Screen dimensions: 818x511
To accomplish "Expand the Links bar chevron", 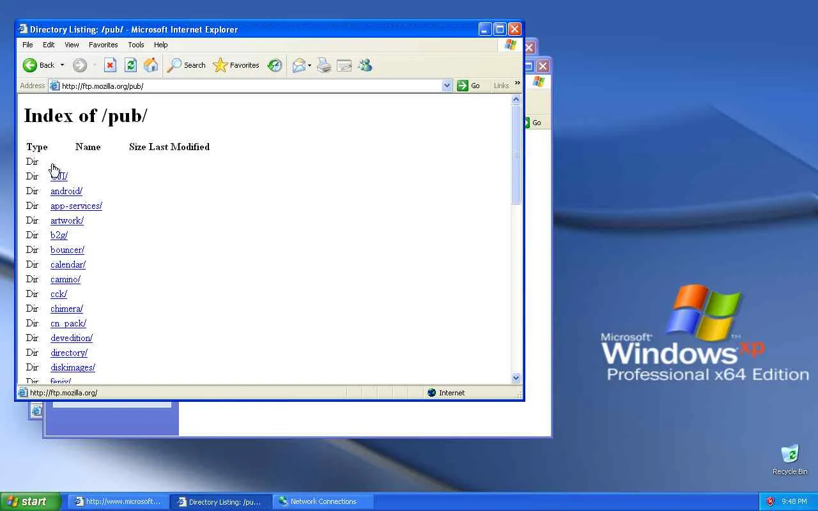I will tap(517, 83).
